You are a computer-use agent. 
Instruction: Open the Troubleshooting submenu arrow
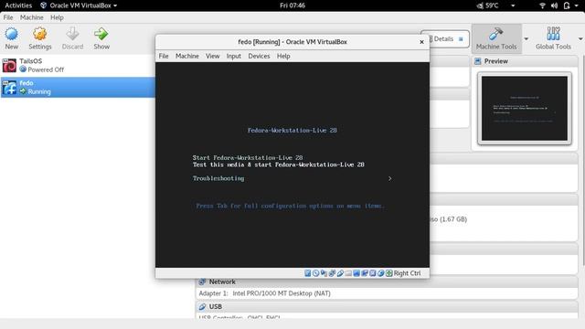click(x=389, y=179)
